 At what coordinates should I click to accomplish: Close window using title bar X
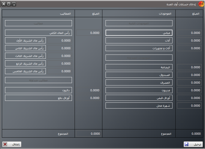[4, 4]
